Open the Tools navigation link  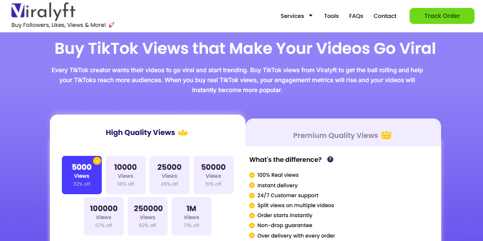[x=331, y=16]
